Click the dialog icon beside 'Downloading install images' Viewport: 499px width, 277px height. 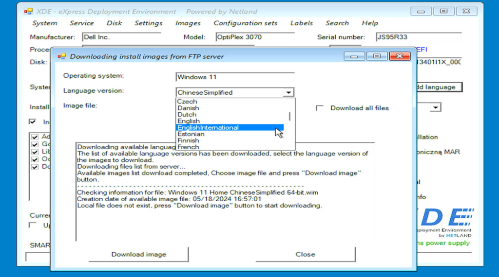tap(61, 56)
